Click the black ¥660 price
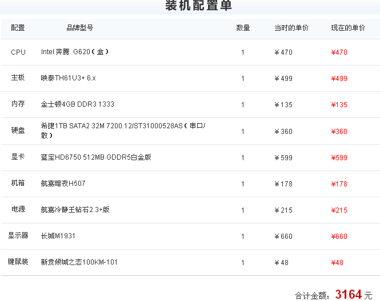The width and height of the screenshot is (380, 301). [x=283, y=237]
